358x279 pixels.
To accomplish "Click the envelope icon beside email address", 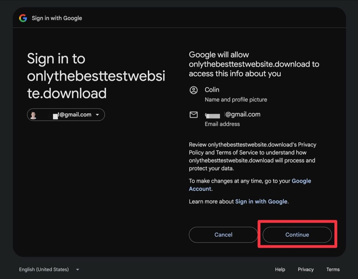I will click(194, 114).
